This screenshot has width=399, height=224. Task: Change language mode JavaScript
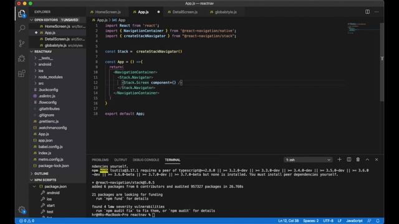coord(354,221)
